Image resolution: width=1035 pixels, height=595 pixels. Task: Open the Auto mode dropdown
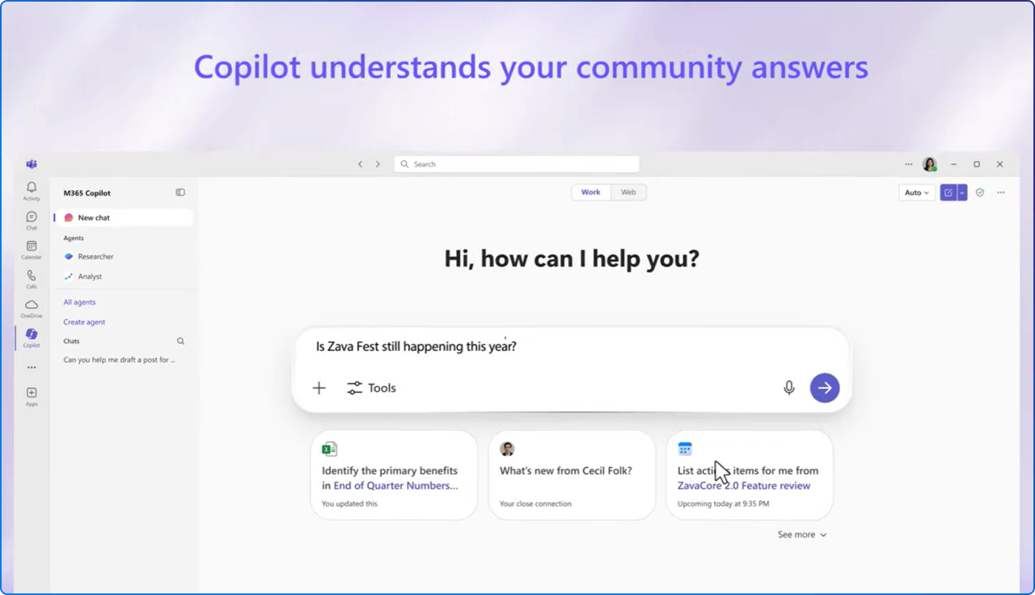pyautogui.click(x=917, y=192)
